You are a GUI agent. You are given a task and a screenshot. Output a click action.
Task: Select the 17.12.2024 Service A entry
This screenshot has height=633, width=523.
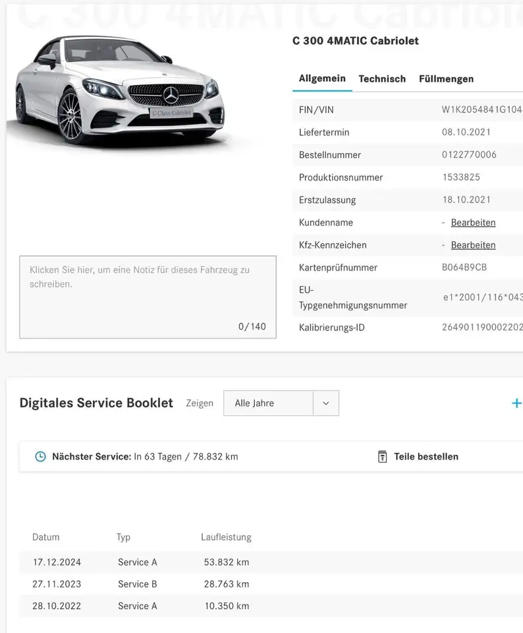138,562
